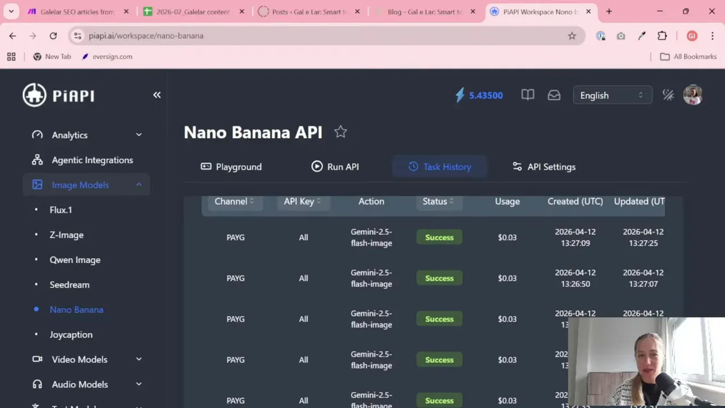725x408 pixels.
Task: Click the pen extension icon in toolbar
Action: [642, 36]
